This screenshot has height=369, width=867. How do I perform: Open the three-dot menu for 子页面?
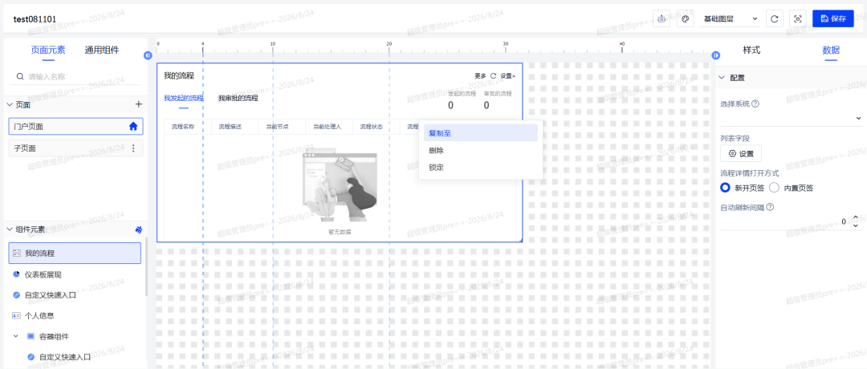point(132,148)
